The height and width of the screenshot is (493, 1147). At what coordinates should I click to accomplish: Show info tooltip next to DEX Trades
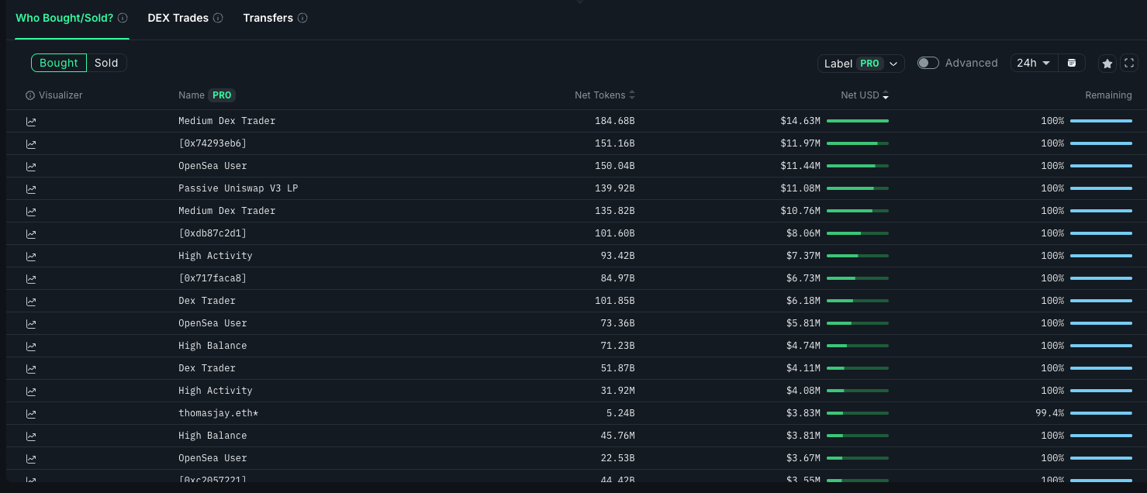[218, 18]
